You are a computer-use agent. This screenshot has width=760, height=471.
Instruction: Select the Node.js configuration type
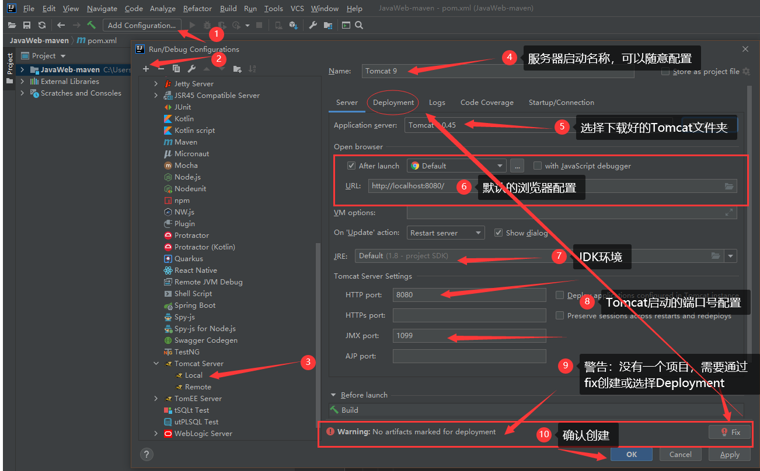click(187, 177)
